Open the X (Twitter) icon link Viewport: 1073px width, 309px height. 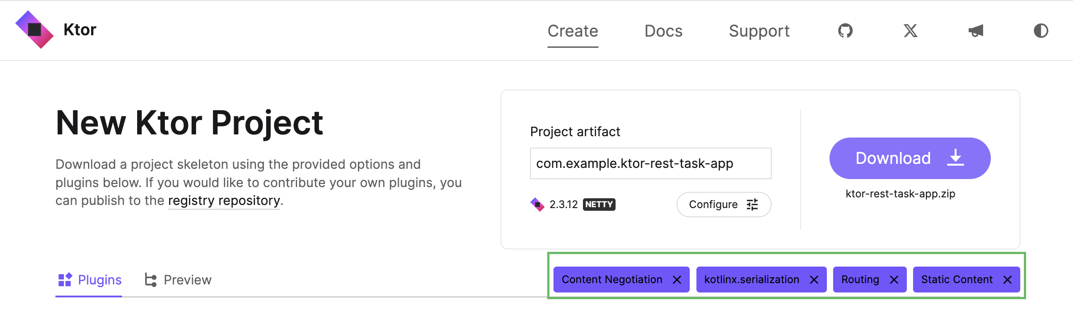910,31
